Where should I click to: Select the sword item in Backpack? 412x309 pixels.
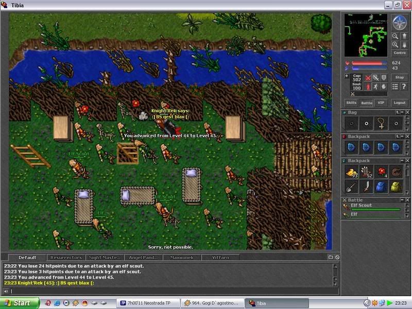366,187
